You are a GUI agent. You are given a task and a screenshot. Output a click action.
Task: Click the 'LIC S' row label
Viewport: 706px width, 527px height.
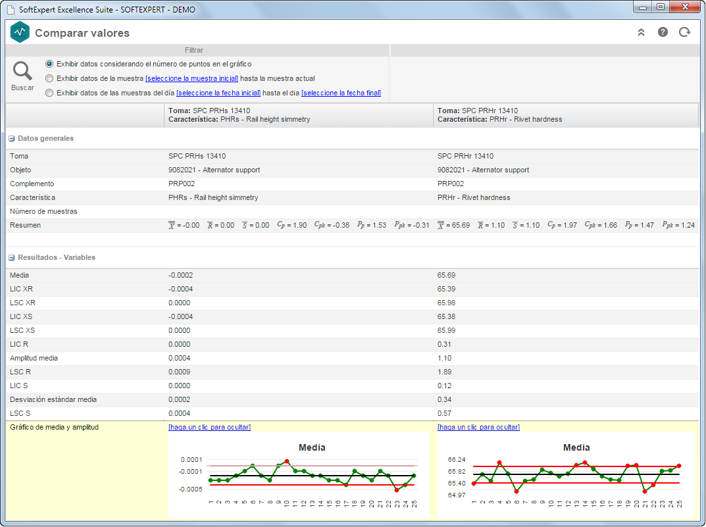click(x=19, y=386)
